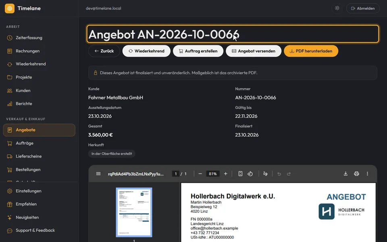
Task: Open Einstellungen in the sidebar
Action: tap(39, 191)
